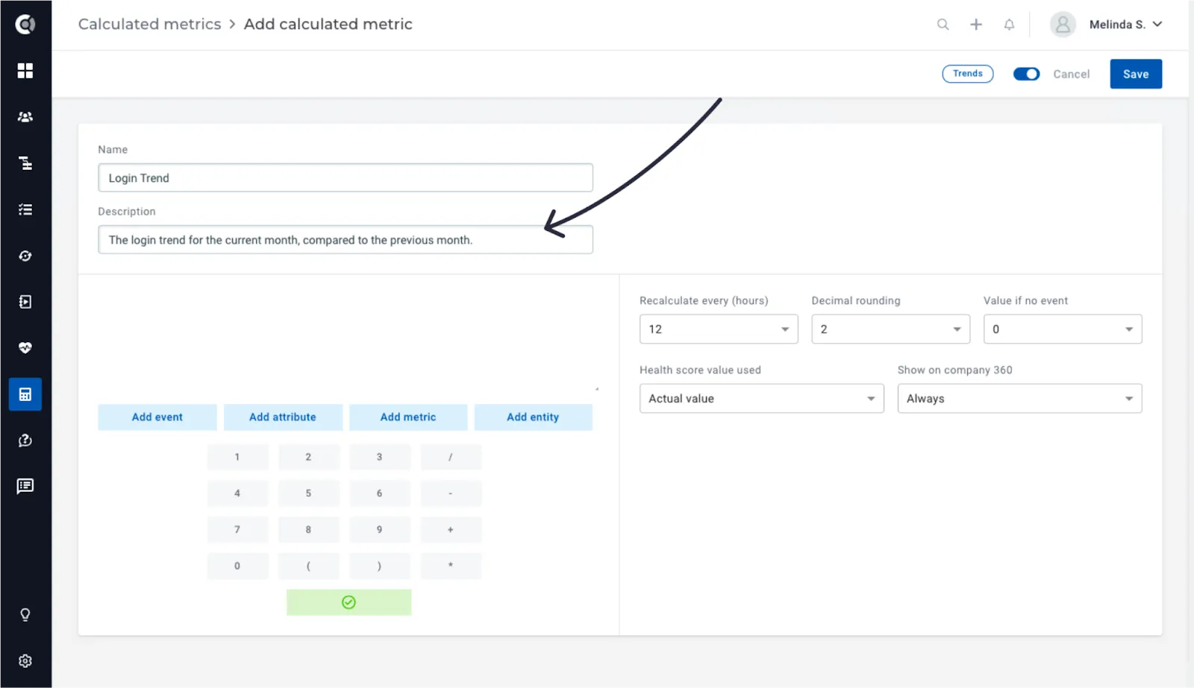Click the Description input field
Screen dimensions: 1194x688
346,240
